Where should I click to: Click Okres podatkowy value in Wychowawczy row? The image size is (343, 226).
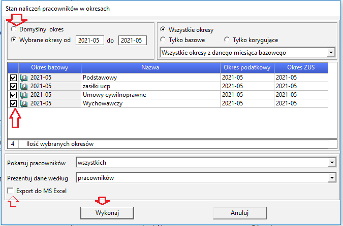pos(247,103)
